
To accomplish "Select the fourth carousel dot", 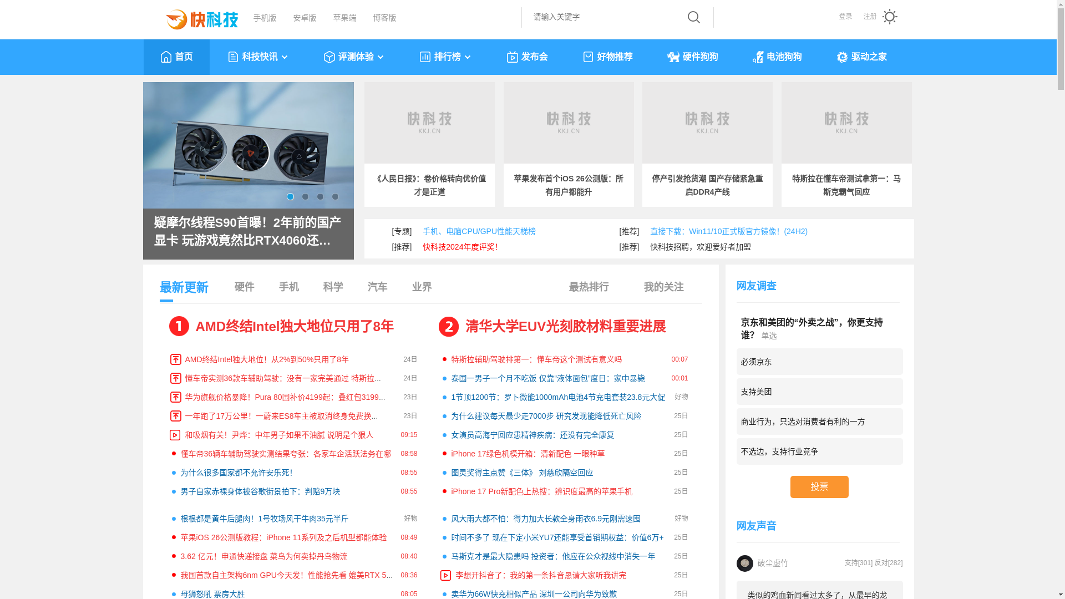I will [335, 197].
